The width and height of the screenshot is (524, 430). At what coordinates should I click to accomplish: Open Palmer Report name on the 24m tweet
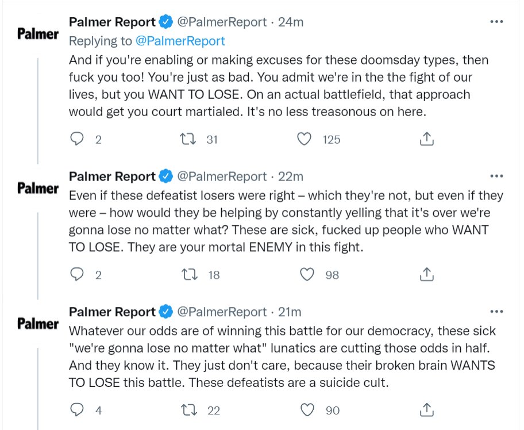click(x=112, y=22)
